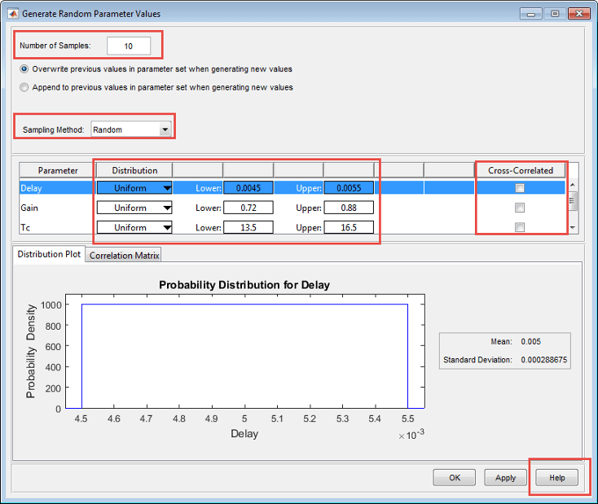The image size is (598, 504).
Task: Click the Parameter column header
Action: click(x=58, y=170)
